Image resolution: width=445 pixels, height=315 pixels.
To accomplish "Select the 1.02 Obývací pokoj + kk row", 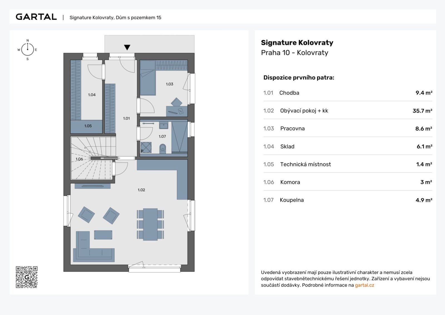I will click(x=348, y=111).
